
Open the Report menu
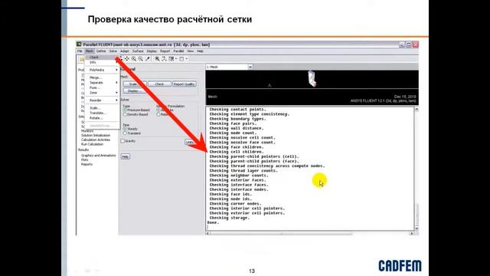point(165,51)
